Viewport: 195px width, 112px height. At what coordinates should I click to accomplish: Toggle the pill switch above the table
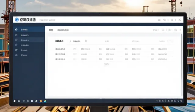(170, 41)
